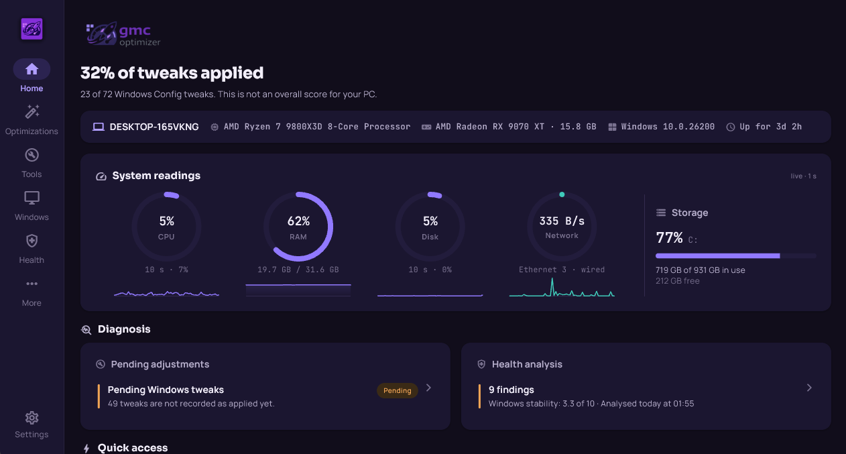This screenshot has width=846, height=454.
Task: Click the '10 s · 0%' Disk caption
Action: 430,270
